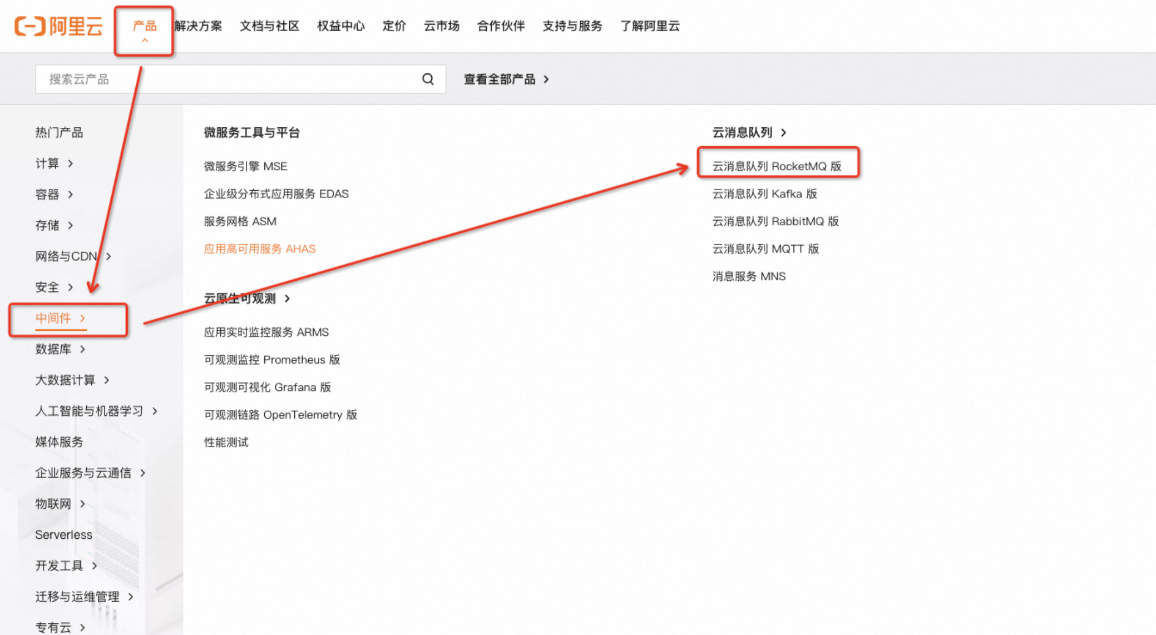
Task: Click the search magnifier icon
Action: pyautogui.click(x=428, y=79)
